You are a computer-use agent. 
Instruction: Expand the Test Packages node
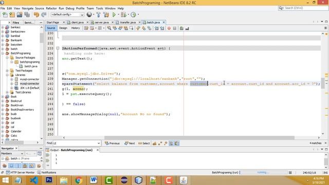[7, 71]
